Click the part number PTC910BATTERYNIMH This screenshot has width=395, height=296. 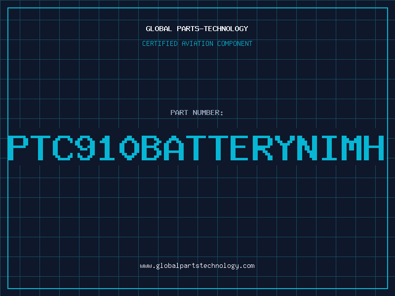click(x=196, y=148)
